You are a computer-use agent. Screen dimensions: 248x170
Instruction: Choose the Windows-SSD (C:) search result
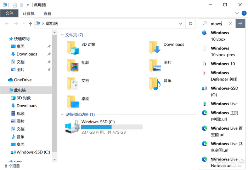[221, 92]
